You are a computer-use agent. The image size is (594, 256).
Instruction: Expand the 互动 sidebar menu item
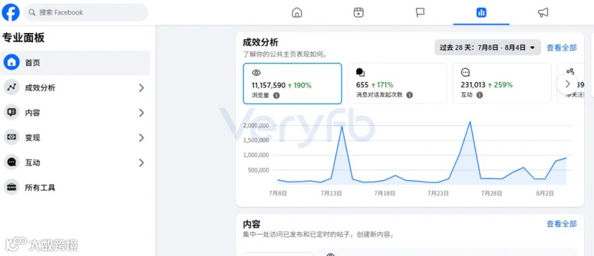[x=75, y=163]
